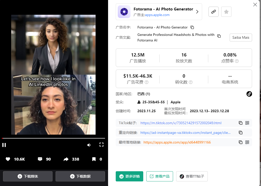Open the green more details button
Image resolution: width=261 pixels, height=186 pixels.
pyautogui.click(x=129, y=176)
